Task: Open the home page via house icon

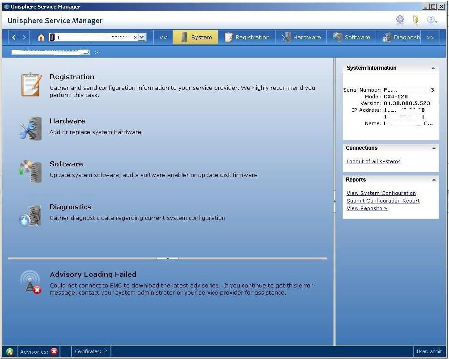Action: click(41, 37)
